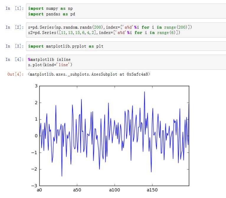Click the y-axis tick label 3
The image size is (226, 198).
click(36, 86)
